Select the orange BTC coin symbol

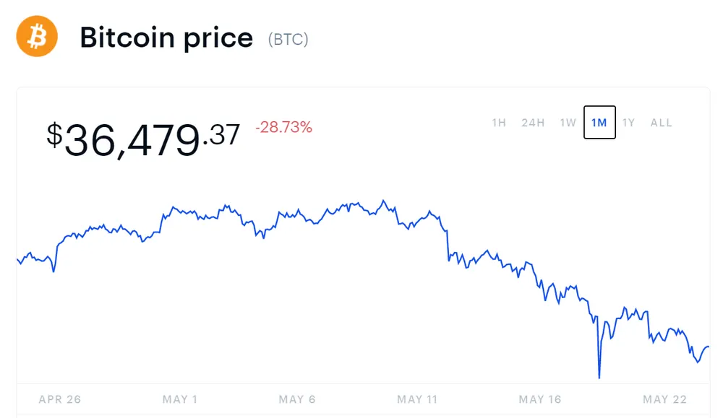pyautogui.click(x=36, y=36)
